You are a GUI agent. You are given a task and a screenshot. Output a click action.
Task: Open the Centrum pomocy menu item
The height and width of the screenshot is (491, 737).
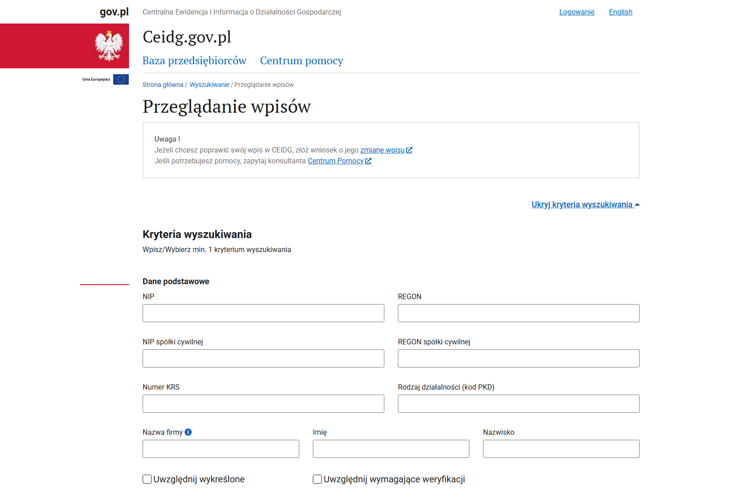[301, 61]
